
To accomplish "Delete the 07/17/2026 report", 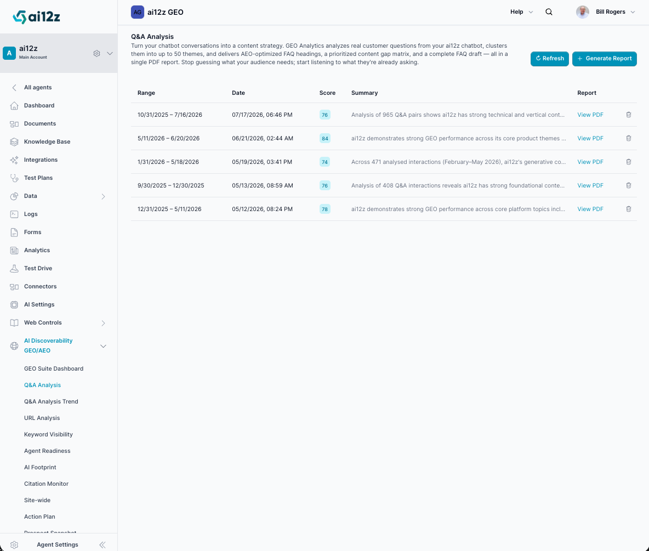I will tap(628, 115).
